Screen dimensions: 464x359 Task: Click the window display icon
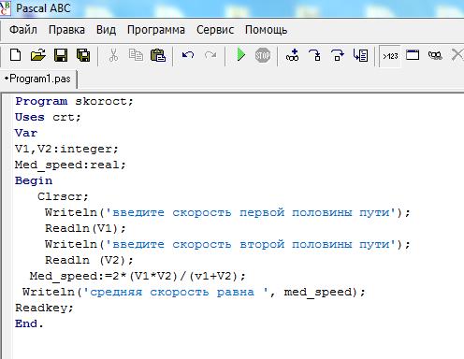pyautogui.click(x=413, y=55)
